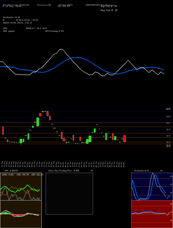Click the "Avg Vol: 0 M" text
This screenshot has height=228, width=173.
[108, 6]
